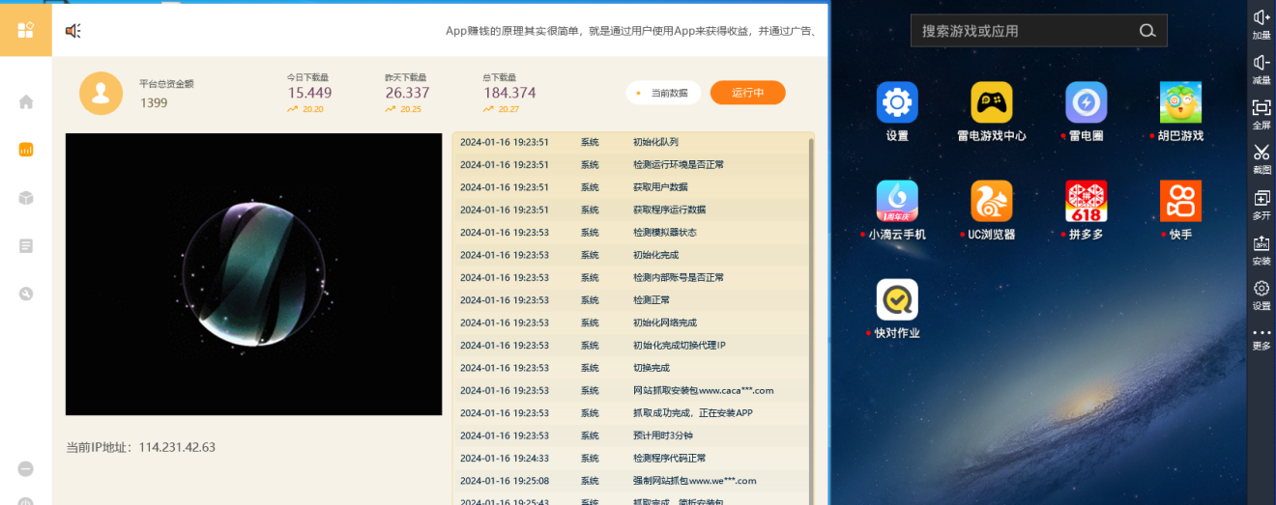
Task: Open 拼多多 app
Action: [x=1086, y=210]
